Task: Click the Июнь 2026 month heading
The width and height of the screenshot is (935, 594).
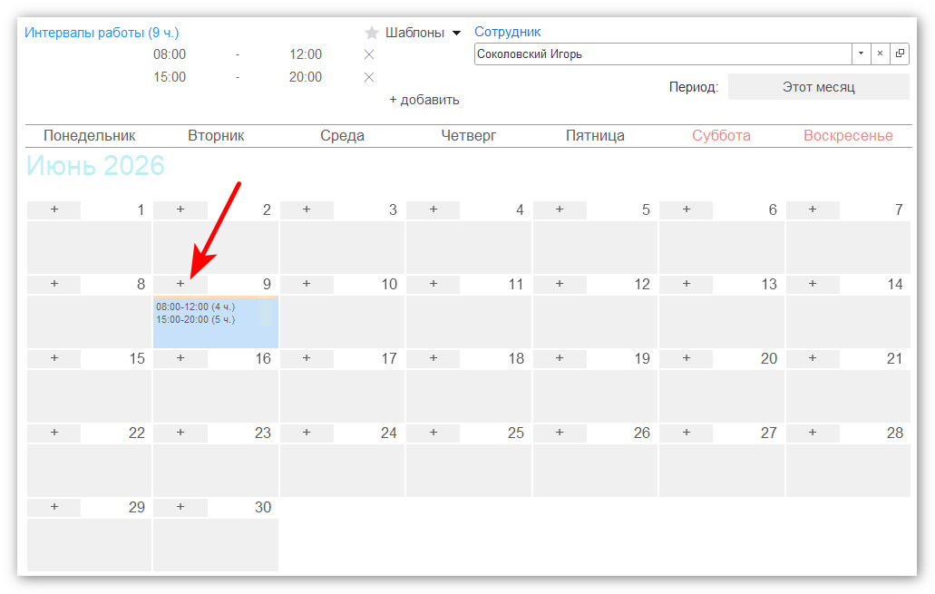Action: (x=95, y=166)
